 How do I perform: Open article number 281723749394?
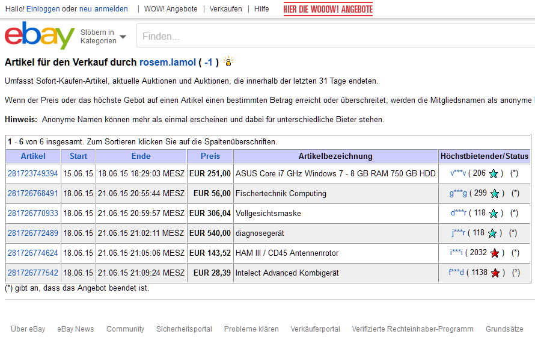coord(33,174)
